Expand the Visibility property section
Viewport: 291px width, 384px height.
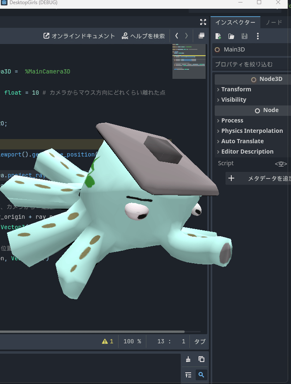tap(233, 100)
